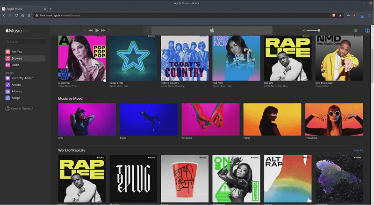Screen dimensions: 374x205
Task: Click the Apple Music logo
Action: [x=14, y=31]
